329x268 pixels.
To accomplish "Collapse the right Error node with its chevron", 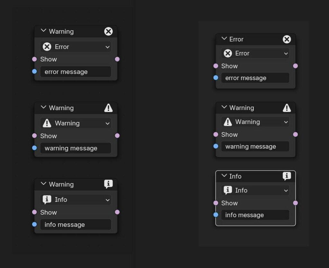I will (x=224, y=39).
